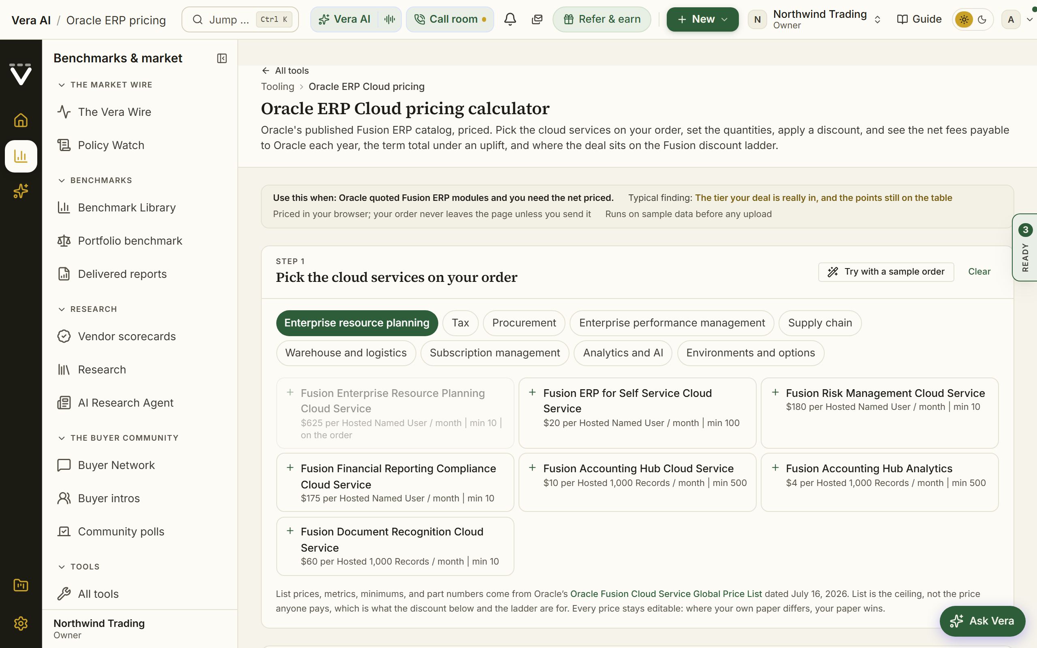Go back to All tools link
Image resolution: width=1037 pixels, height=648 pixels.
click(x=285, y=71)
